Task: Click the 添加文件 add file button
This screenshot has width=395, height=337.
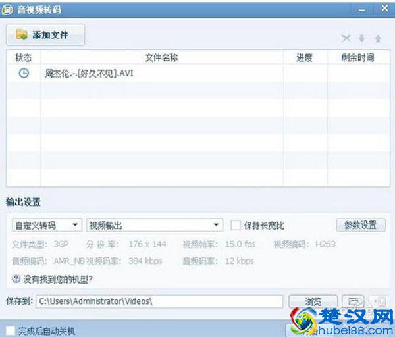Action: (x=45, y=35)
